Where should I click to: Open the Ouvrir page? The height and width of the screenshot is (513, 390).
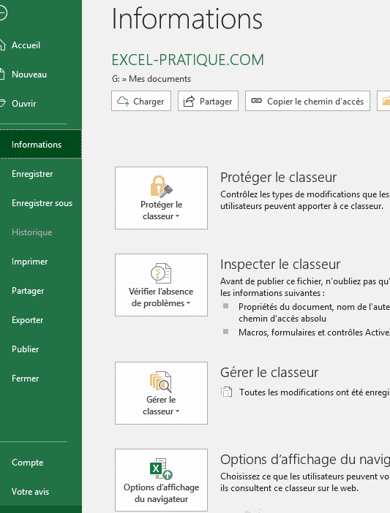24,103
